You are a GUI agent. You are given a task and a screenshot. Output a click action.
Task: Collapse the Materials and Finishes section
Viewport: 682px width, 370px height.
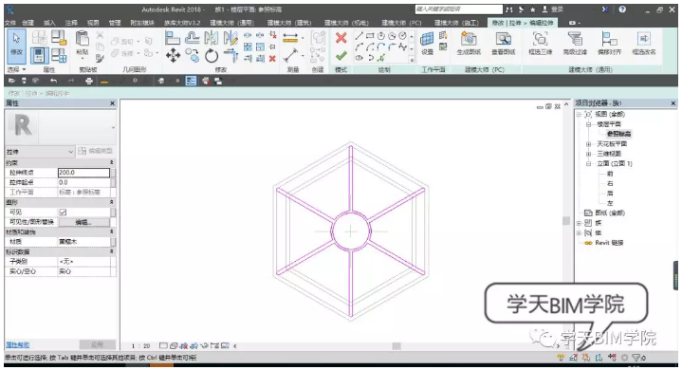click(111, 231)
